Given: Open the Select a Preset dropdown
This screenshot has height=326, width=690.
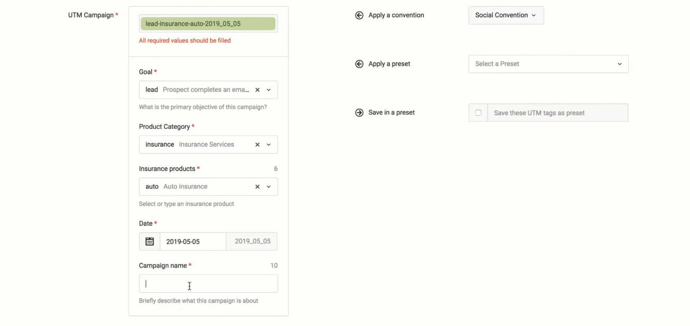Looking at the screenshot, I should point(548,64).
